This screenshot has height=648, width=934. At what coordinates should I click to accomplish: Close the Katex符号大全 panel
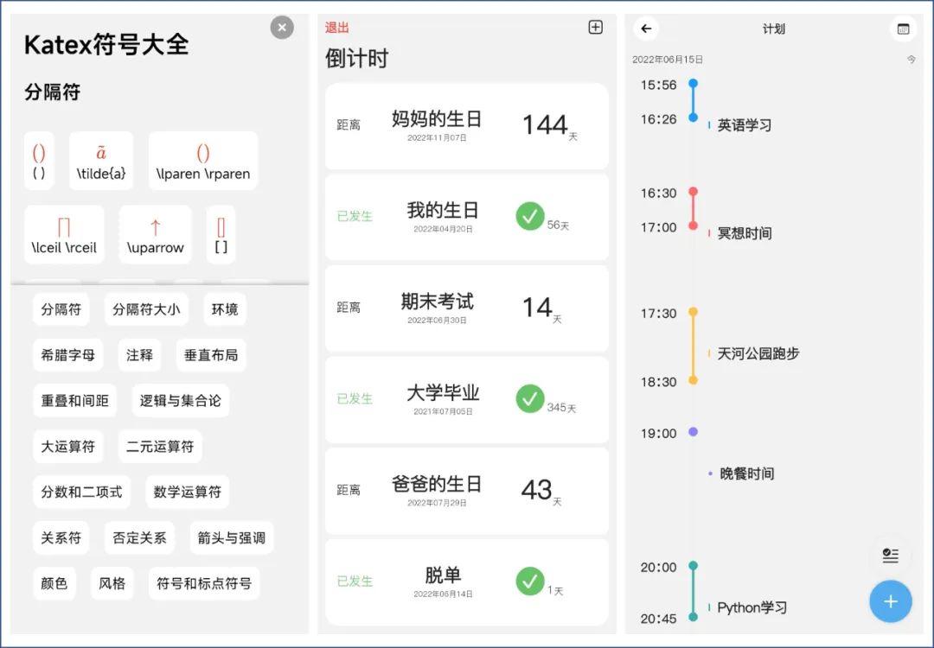[x=282, y=27]
